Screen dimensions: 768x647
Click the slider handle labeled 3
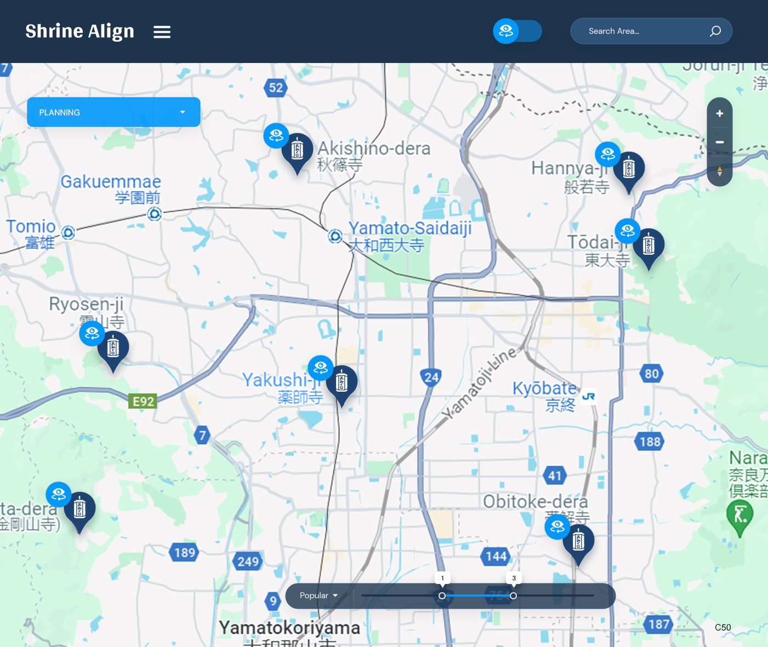tap(513, 596)
